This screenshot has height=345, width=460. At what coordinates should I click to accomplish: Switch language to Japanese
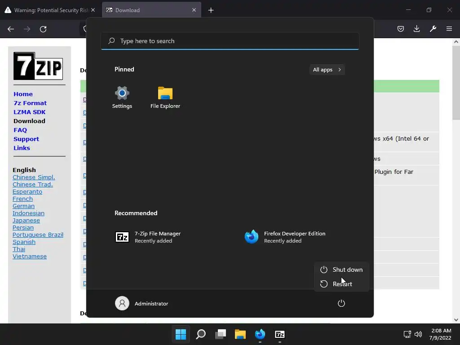click(26, 220)
